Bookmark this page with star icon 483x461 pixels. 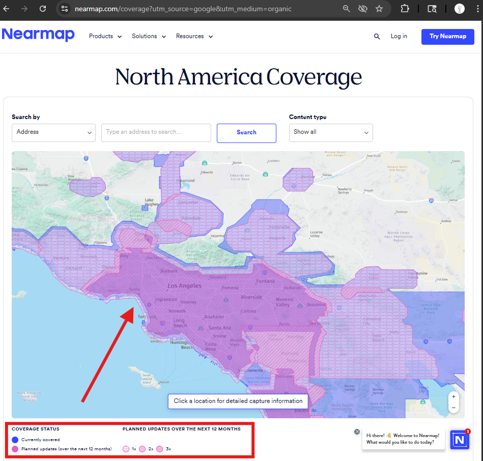[x=379, y=9]
